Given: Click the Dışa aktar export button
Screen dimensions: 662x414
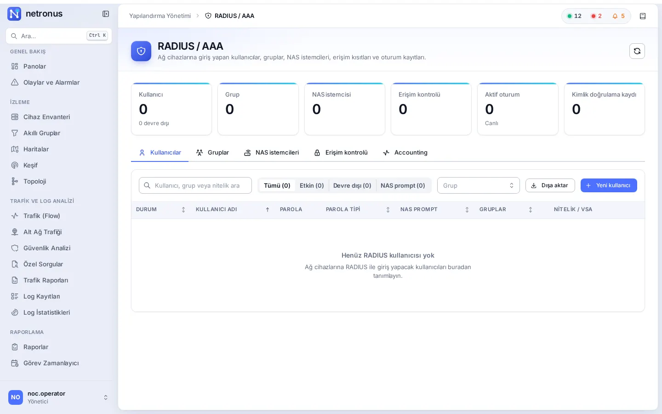Looking at the screenshot, I should [x=550, y=185].
